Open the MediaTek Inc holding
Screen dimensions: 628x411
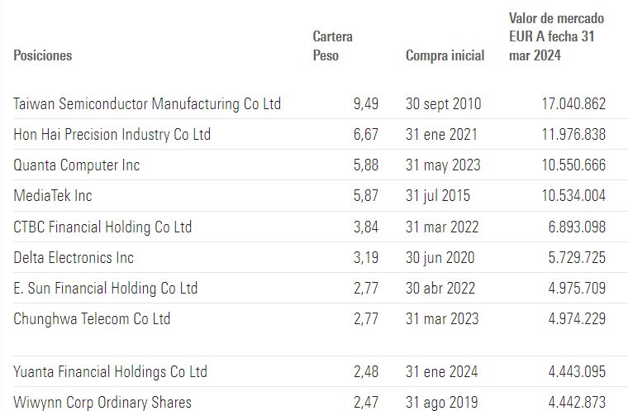pyautogui.click(x=53, y=196)
